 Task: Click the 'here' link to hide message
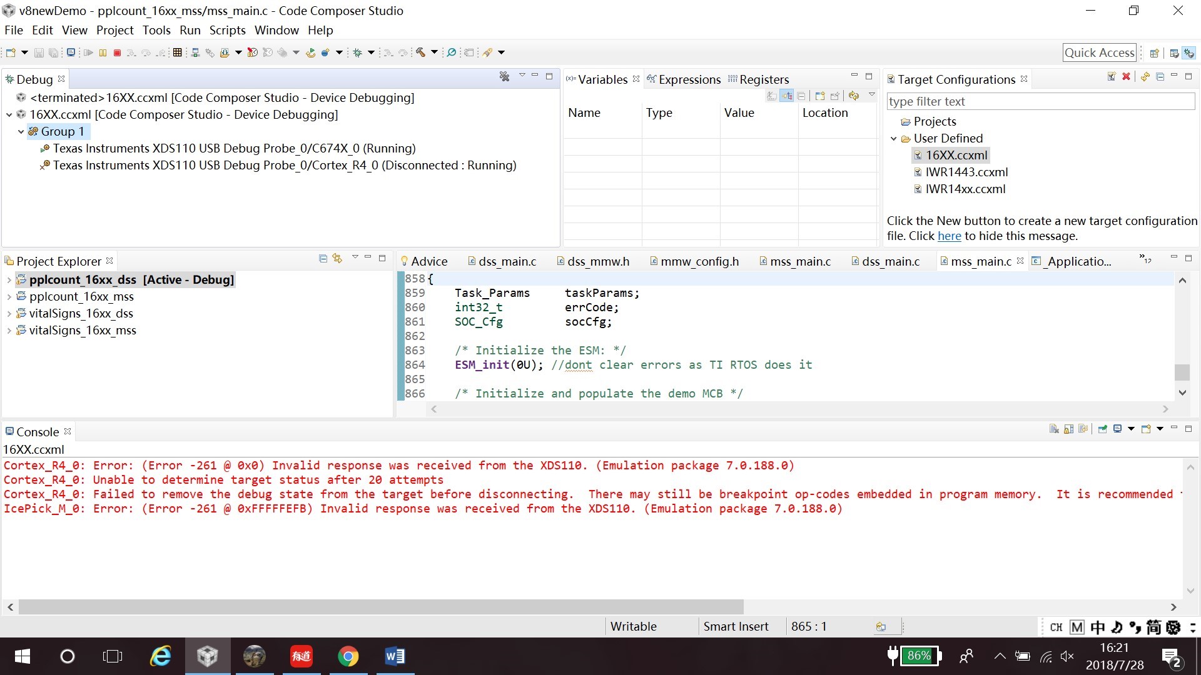tap(949, 236)
